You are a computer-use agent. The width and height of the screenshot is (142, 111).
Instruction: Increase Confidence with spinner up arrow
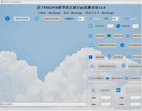tap(85, 18)
